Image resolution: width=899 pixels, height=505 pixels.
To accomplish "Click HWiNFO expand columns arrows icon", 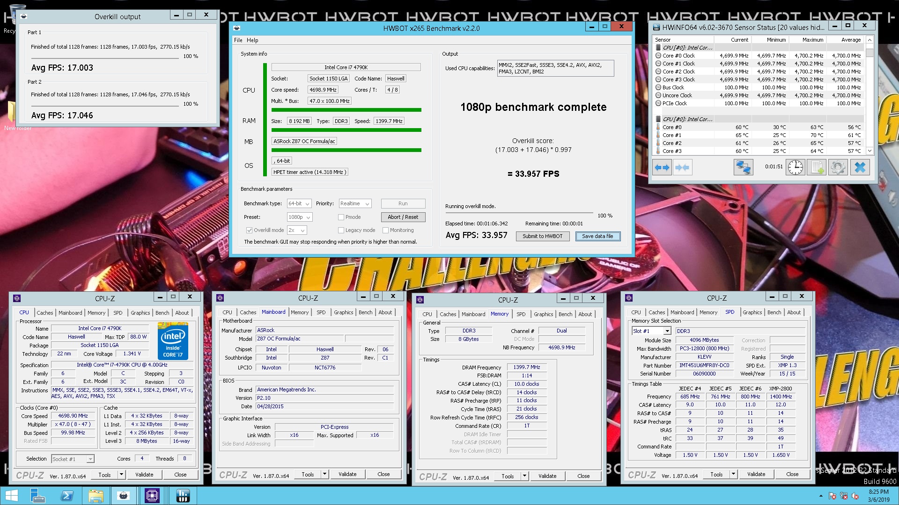I will pos(662,167).
